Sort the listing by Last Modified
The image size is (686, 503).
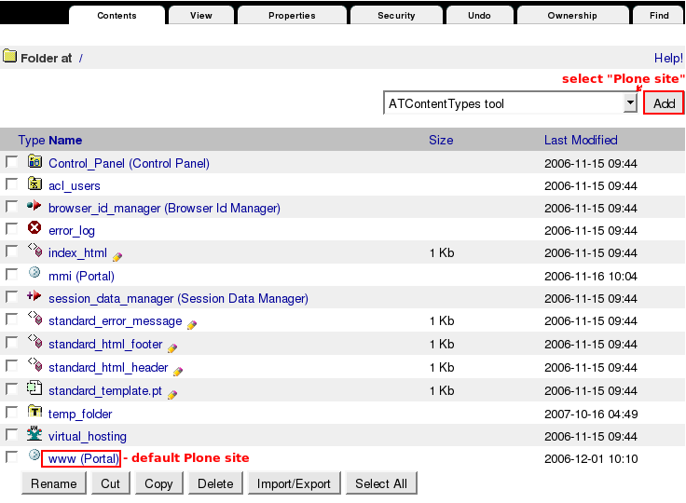pyautogui.click(x=580, y=140)
